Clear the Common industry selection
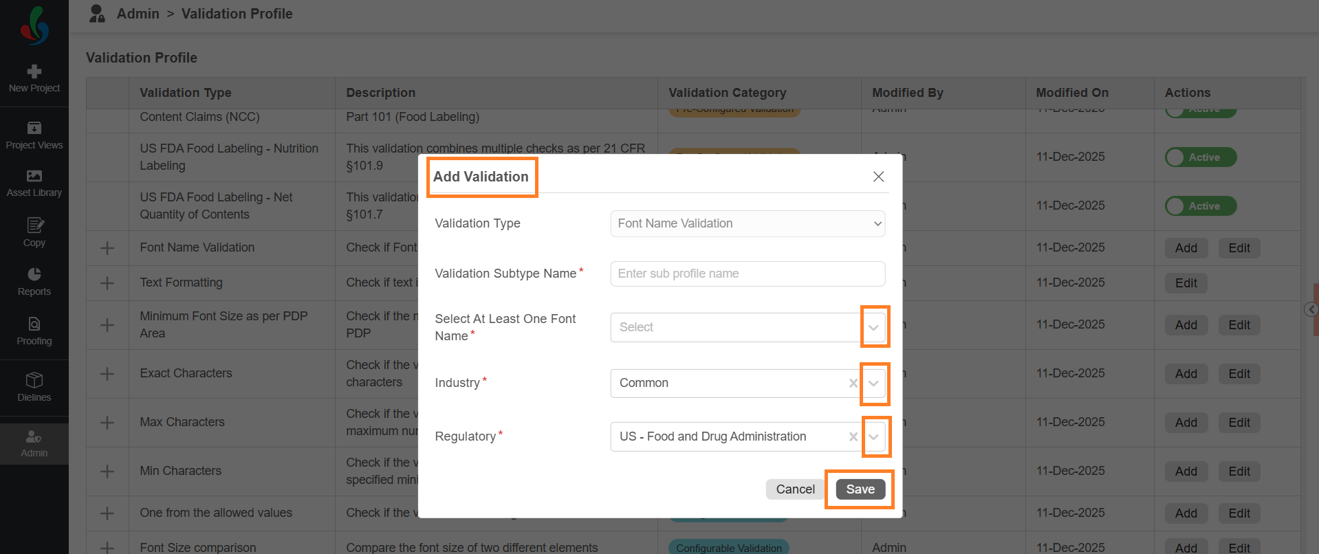This screenshot has width=1319, height=554. (x=853, y=384)
